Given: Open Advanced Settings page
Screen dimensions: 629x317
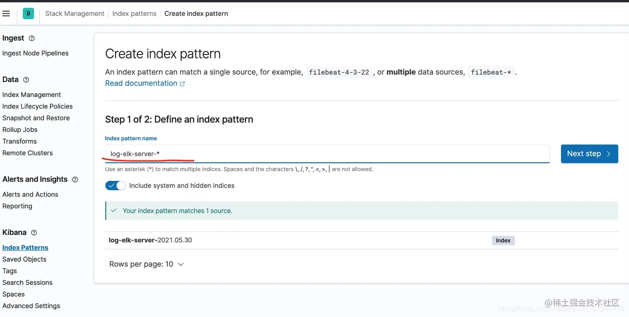Looking at the screenshot, I should point(31,306).
